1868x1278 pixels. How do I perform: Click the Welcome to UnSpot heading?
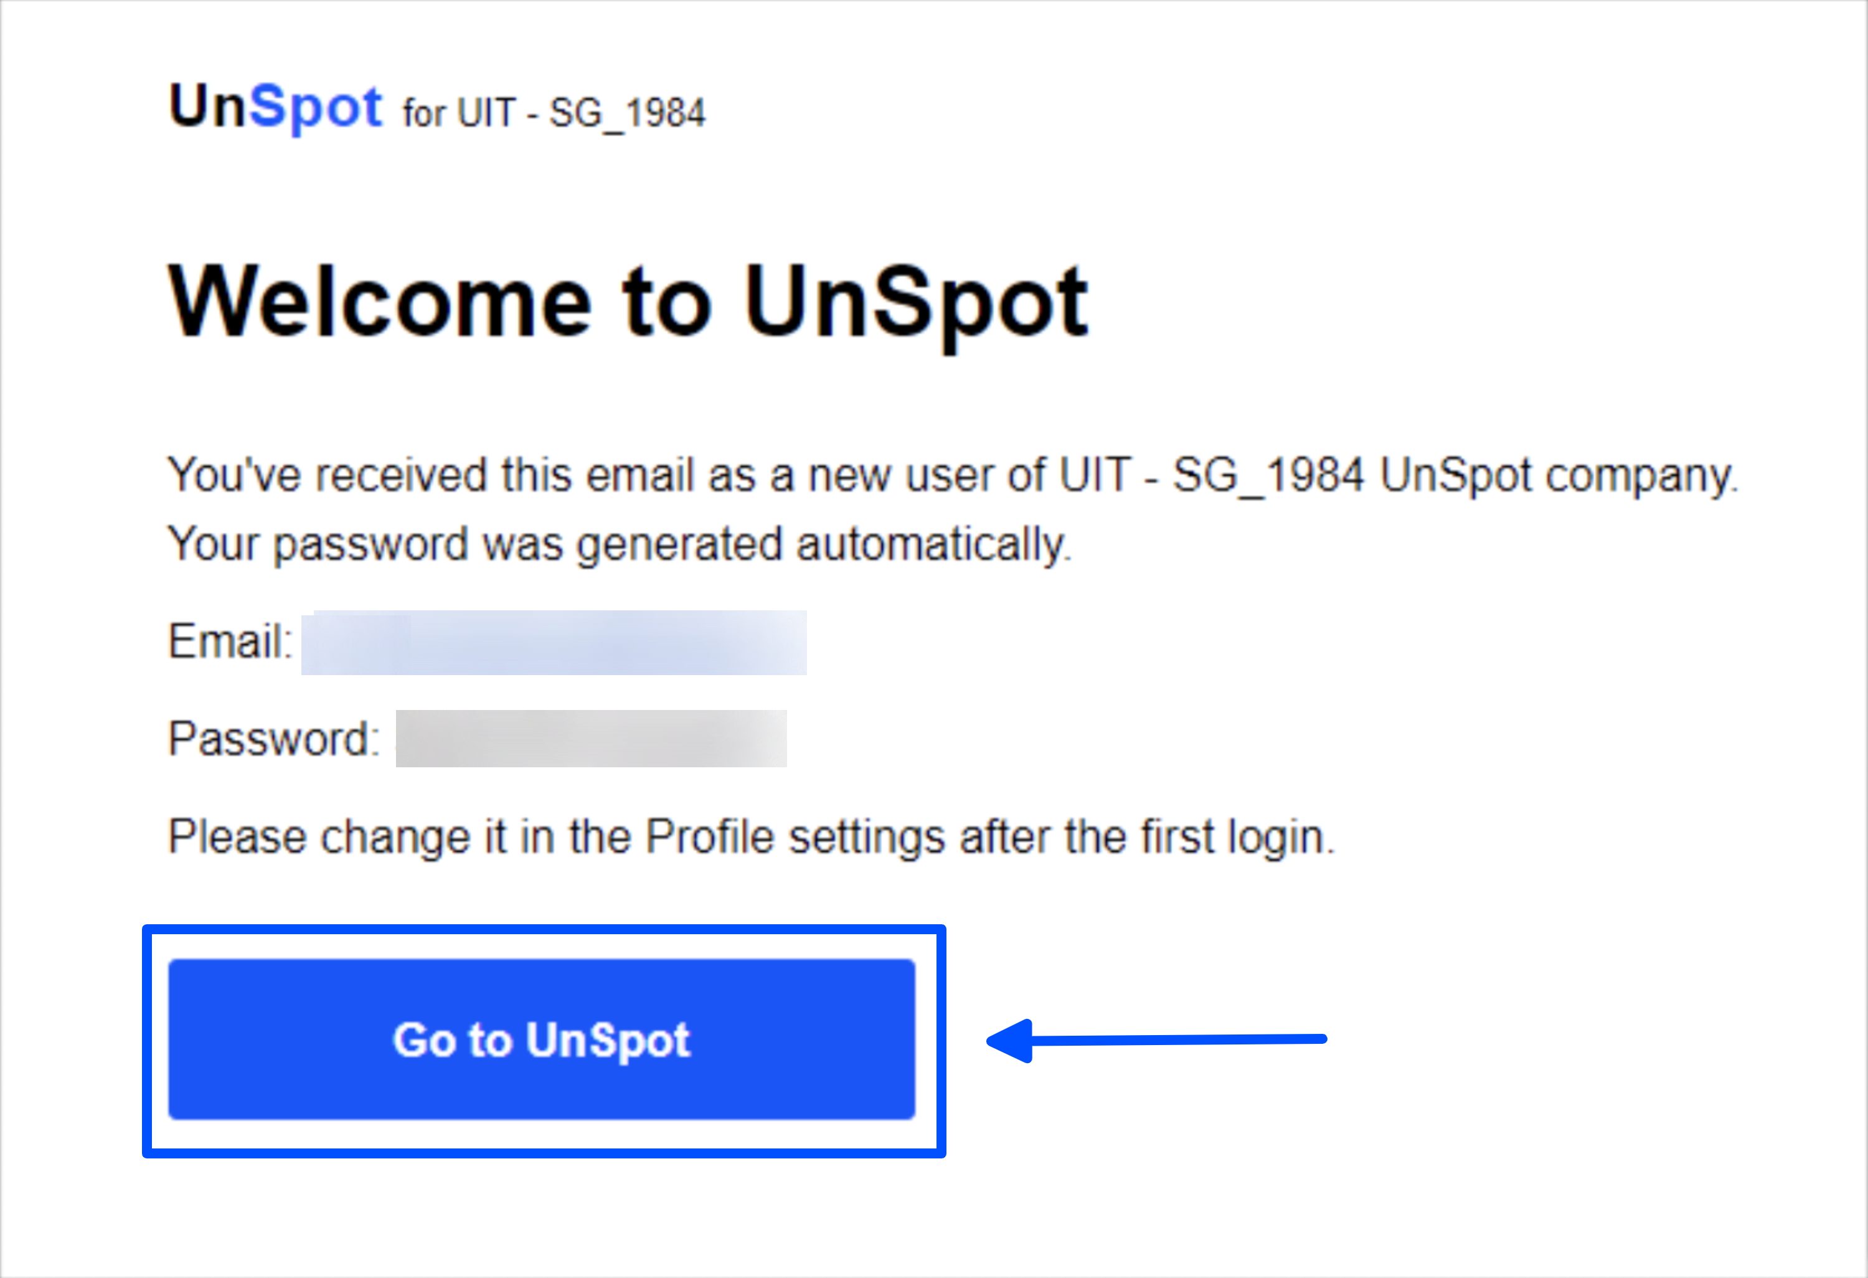pyautogui.click(x=628, y=305)
